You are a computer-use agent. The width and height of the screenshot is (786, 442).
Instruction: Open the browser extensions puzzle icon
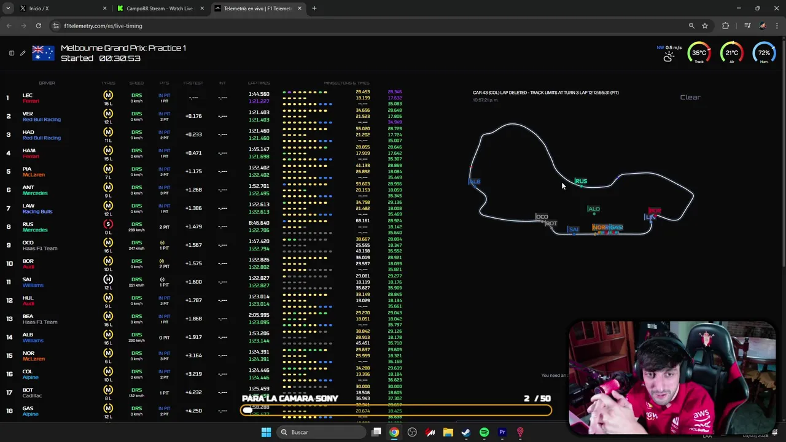[x=726, y=26]
